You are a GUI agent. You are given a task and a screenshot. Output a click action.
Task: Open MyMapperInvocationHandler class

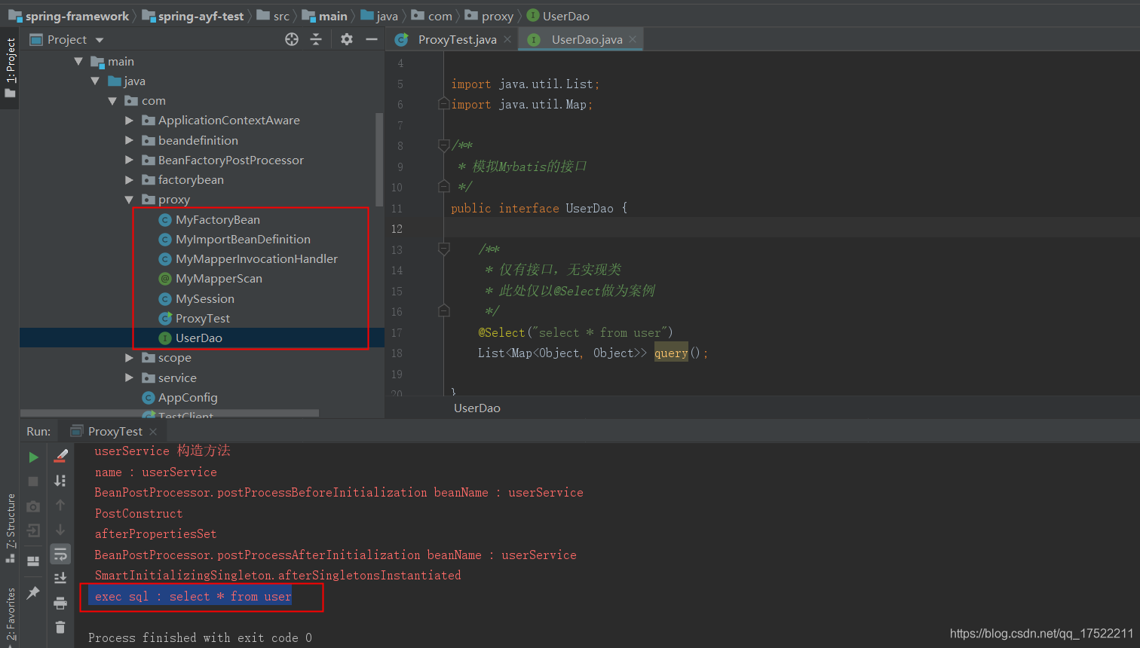point(256,258)
